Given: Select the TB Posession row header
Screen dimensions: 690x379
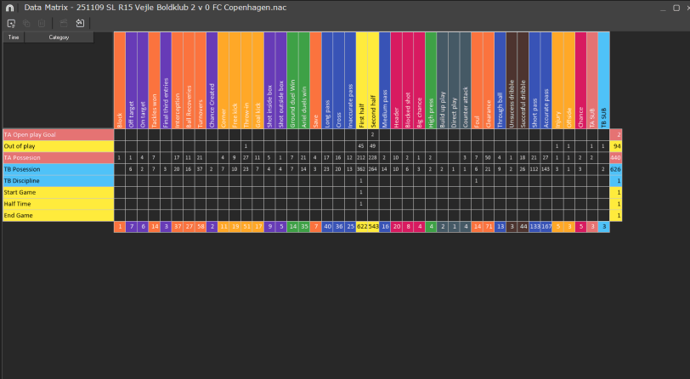Looking at the screenshot, I should (59, 169).
